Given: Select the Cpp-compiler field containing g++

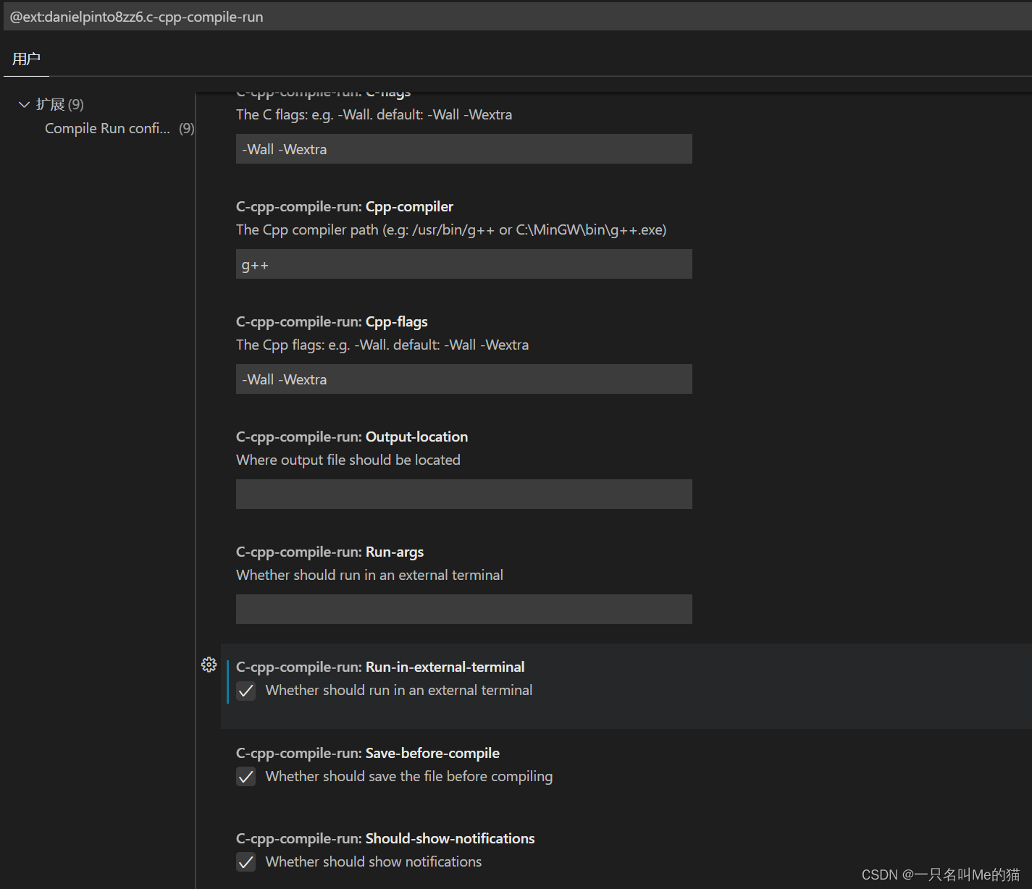Looking at the screenshot, I should [463, 264].
